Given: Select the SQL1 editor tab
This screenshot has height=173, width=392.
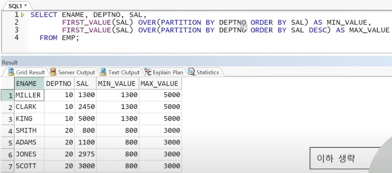Looking at the screenshot, I should (x=17, y=6).
